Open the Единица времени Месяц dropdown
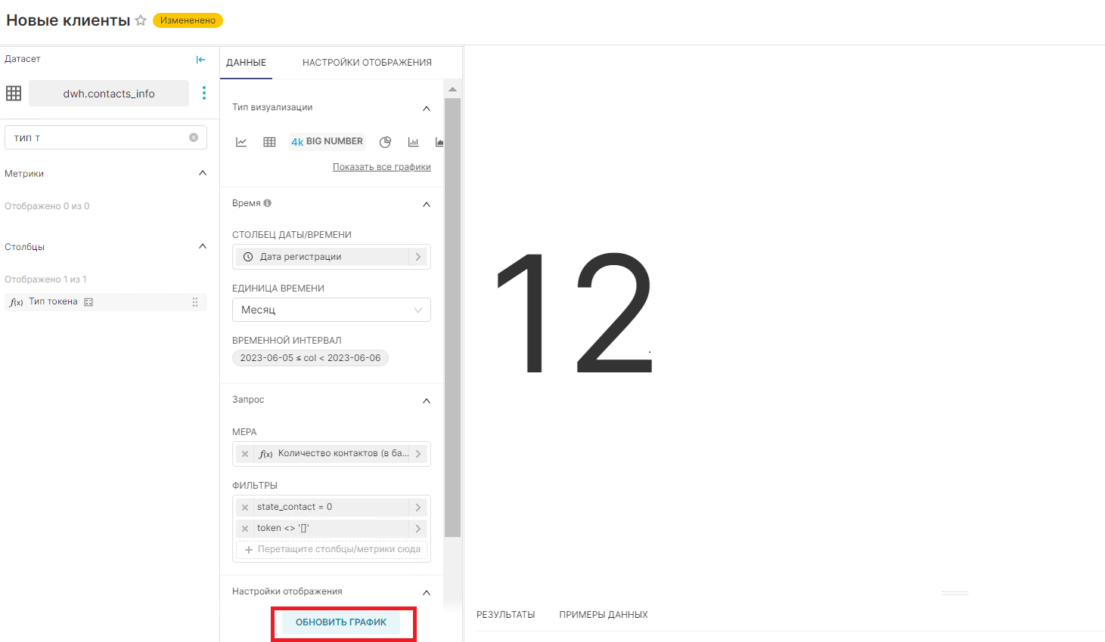The image size is (1105, 642). click(x=331, y=310)
